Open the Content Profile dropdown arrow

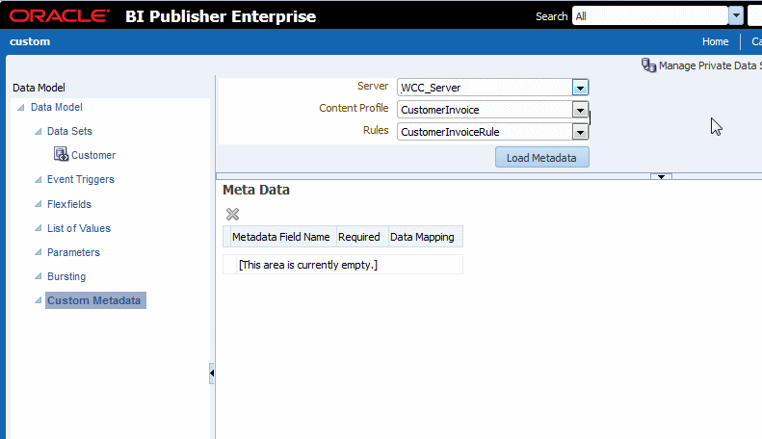pos(580,111)
